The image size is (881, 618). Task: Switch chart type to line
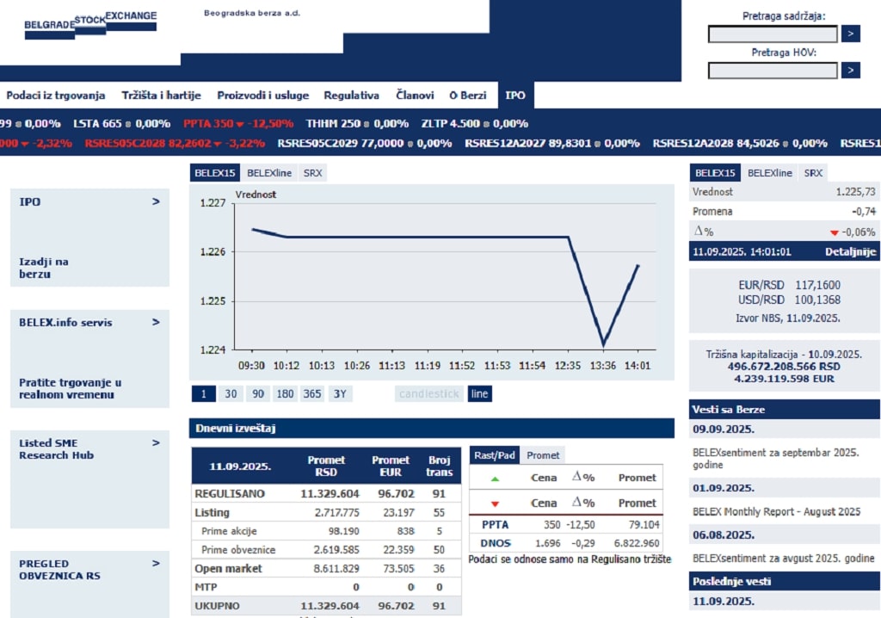point(479,393)
